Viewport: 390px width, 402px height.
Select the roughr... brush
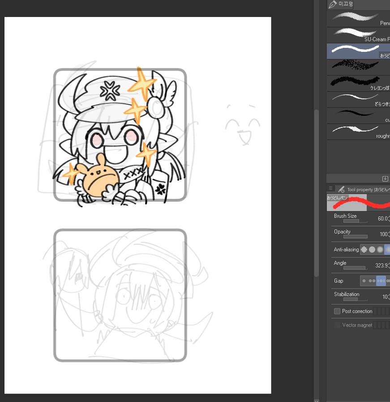click(x=358, y=132)
